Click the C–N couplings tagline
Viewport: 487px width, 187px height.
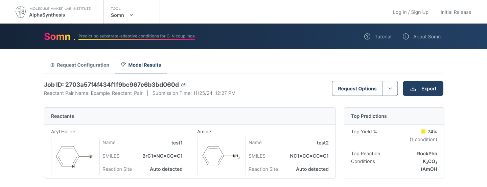click(137, 36)
